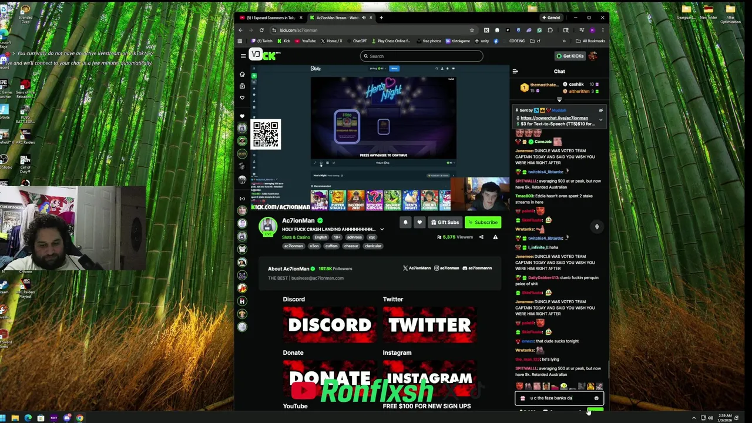Click the TWITTER panel banner
This screenshot has width=752, height=423.
429,324
